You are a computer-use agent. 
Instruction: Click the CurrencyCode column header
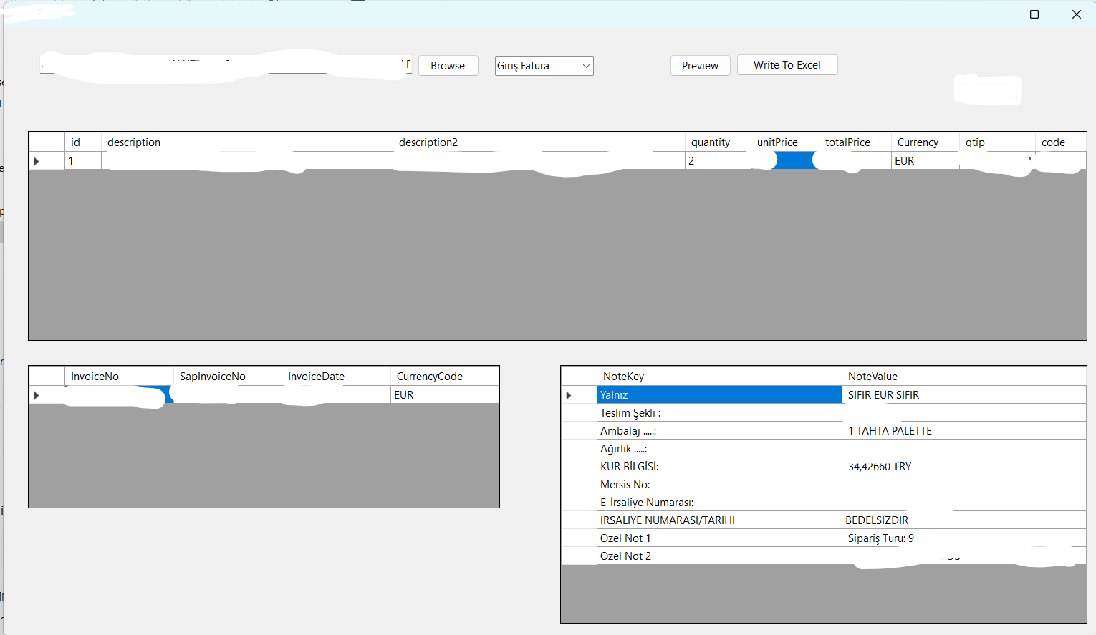click(x=429, y=376)
